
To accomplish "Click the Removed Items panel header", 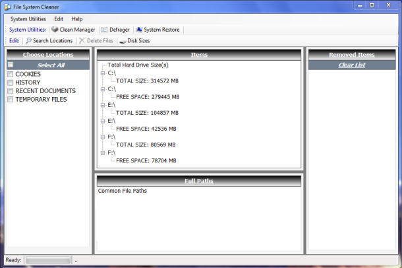I will [352, 55].
